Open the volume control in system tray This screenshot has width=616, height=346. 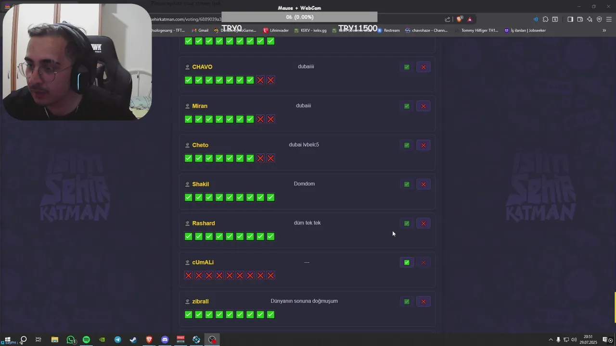point(574,340)
